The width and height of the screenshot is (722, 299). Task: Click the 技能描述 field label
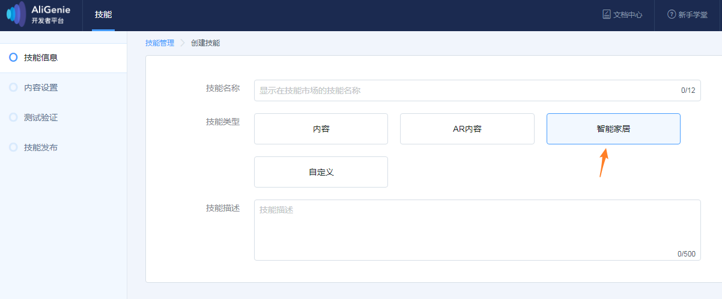(223, 208)
